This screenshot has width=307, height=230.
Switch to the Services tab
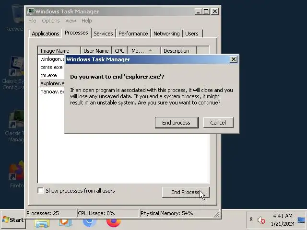(x=103, y=34)
